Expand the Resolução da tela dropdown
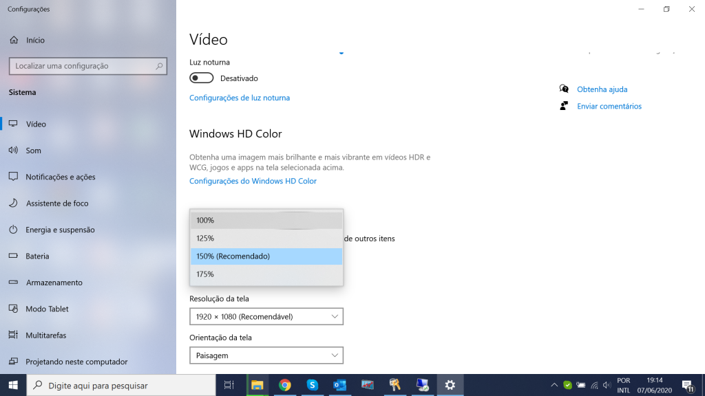Screen dimensions: 705x396 [x=266, y=316]
